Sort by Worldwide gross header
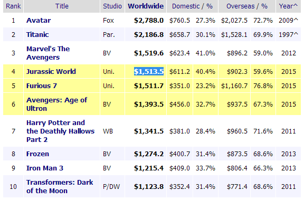Viewport: 304px width, 200px height. pos(146,6)
